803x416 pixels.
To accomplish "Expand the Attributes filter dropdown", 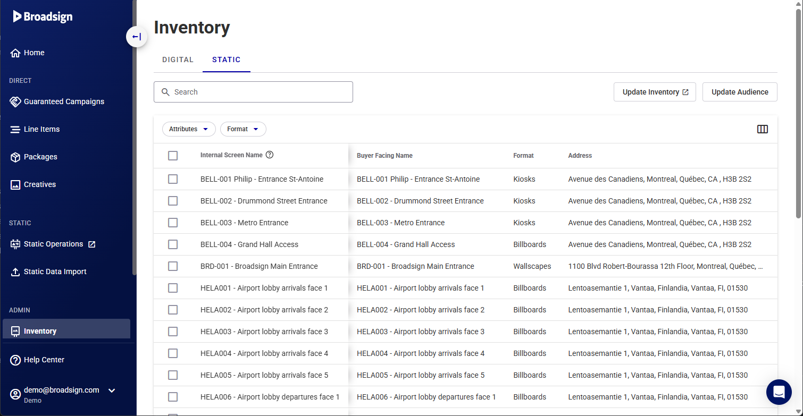I will tap(189, 129).
